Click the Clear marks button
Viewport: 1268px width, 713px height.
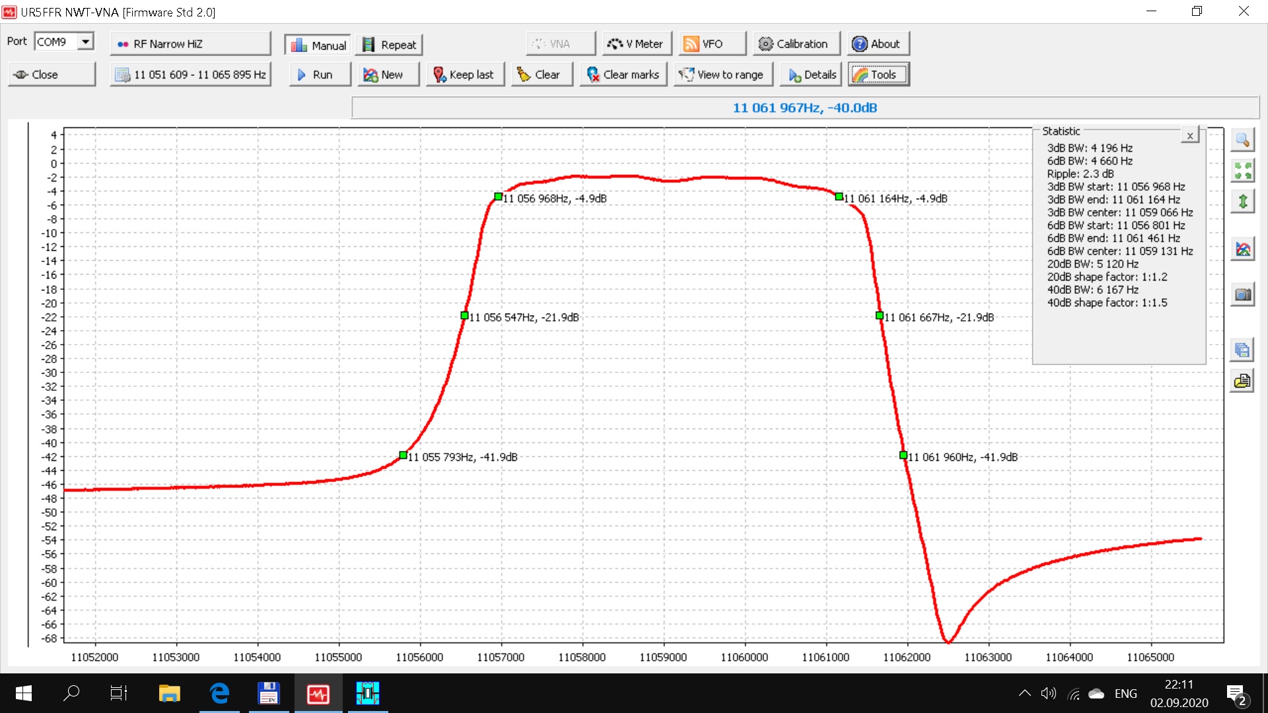pyautogui.click(x=623, y=75)
